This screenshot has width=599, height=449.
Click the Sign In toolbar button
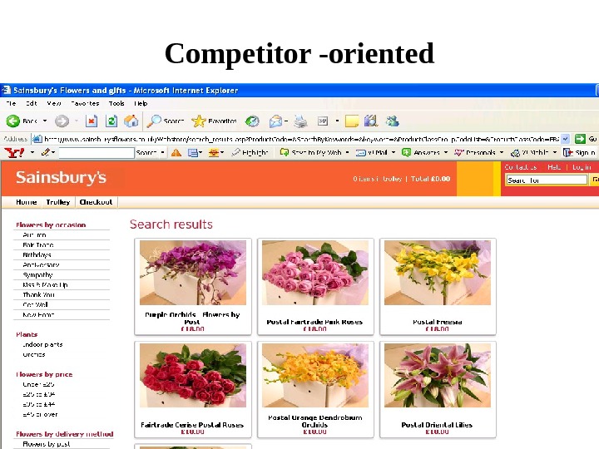click(x=580, y=153)
